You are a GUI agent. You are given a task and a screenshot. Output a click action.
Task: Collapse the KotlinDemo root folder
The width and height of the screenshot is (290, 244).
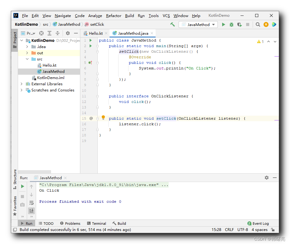(x=22, y=40)
